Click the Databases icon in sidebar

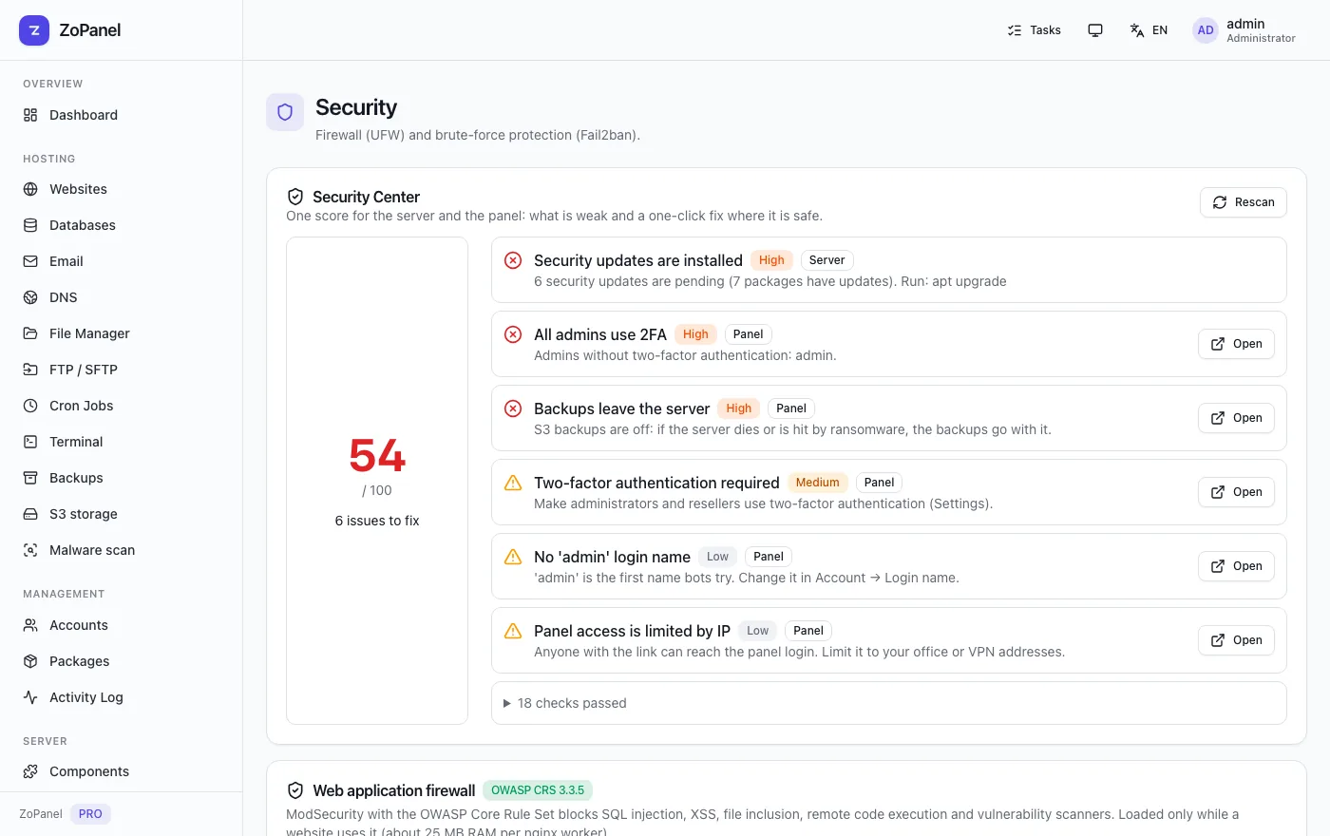(x=30, y=225)
